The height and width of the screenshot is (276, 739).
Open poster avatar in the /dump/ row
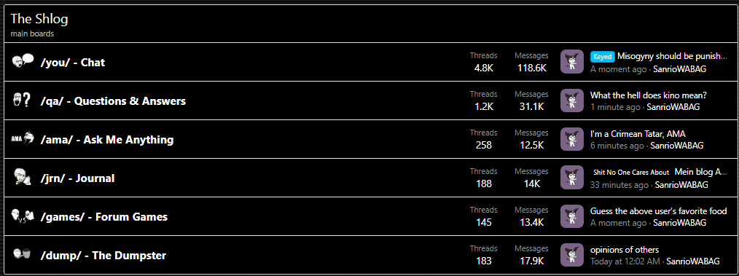(x=571, y=255)
